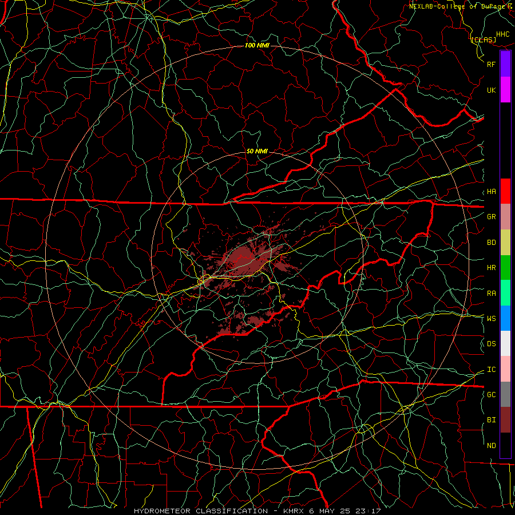Click the BI brown legend swatch

tap(505, 420)
